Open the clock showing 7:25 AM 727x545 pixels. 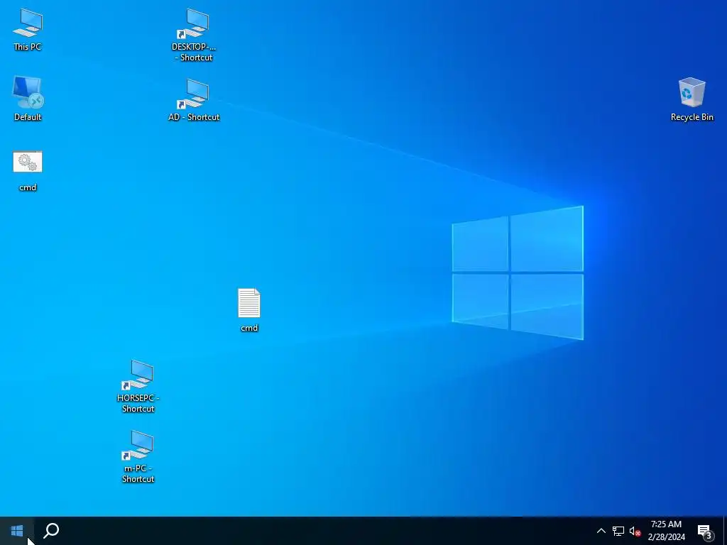click(x=666, y=531)
